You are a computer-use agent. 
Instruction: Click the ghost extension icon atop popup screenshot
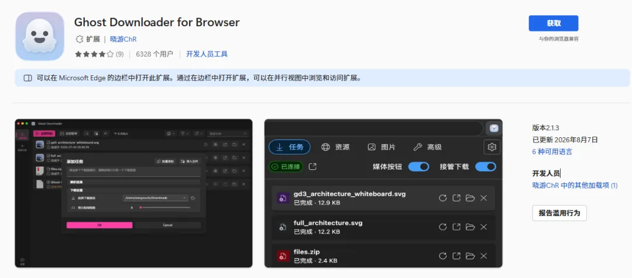[494, 128]
